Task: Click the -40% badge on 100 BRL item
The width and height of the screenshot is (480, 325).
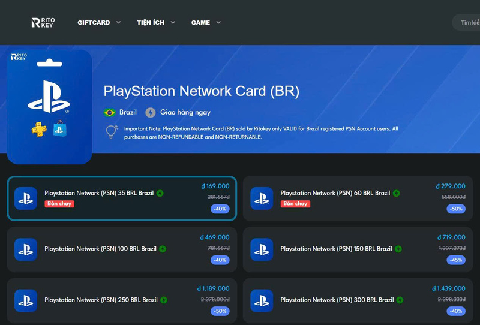Action: (x=220, y=260)
